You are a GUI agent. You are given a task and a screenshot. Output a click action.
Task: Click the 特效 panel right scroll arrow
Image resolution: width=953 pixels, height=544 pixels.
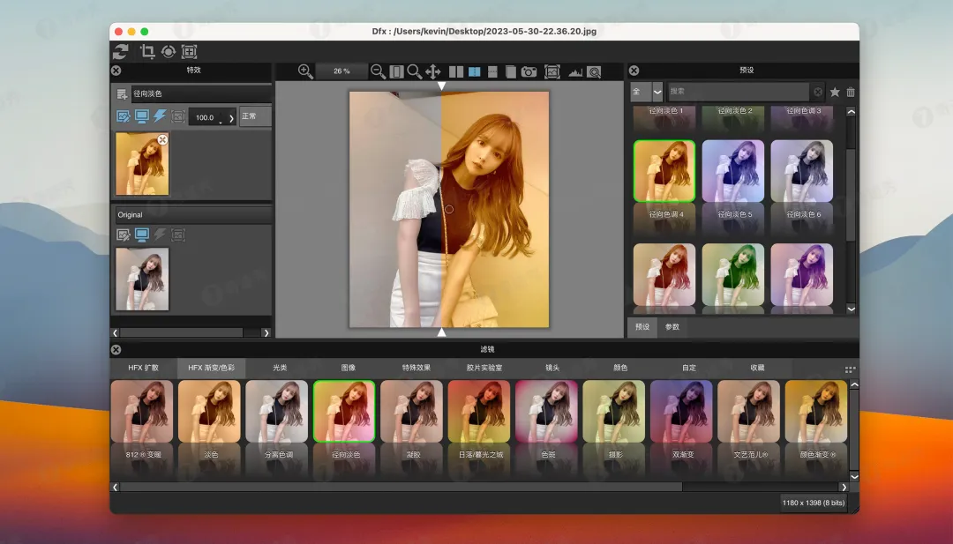pyautogui.click(x=266, y=332)
